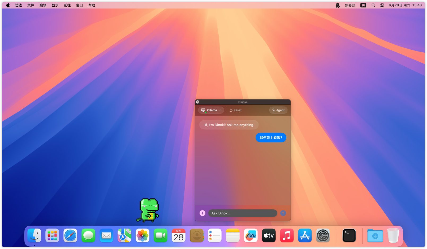Open the 窗口 menu
The height and width of the screenshot is (249, 427).
80,5
